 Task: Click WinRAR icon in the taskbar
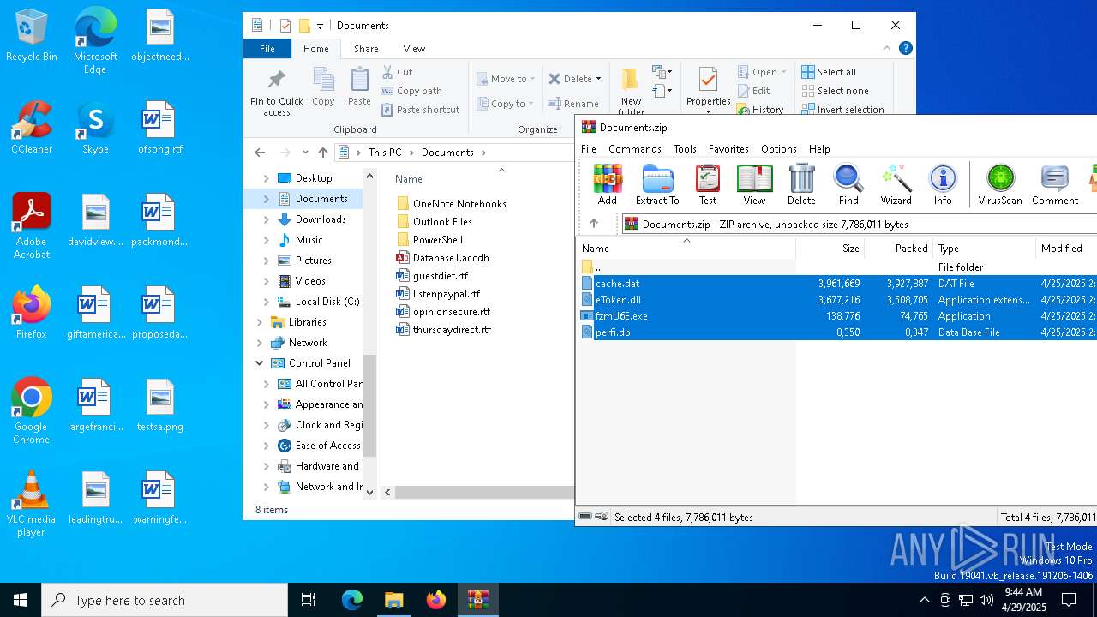[x=477, y=600]
